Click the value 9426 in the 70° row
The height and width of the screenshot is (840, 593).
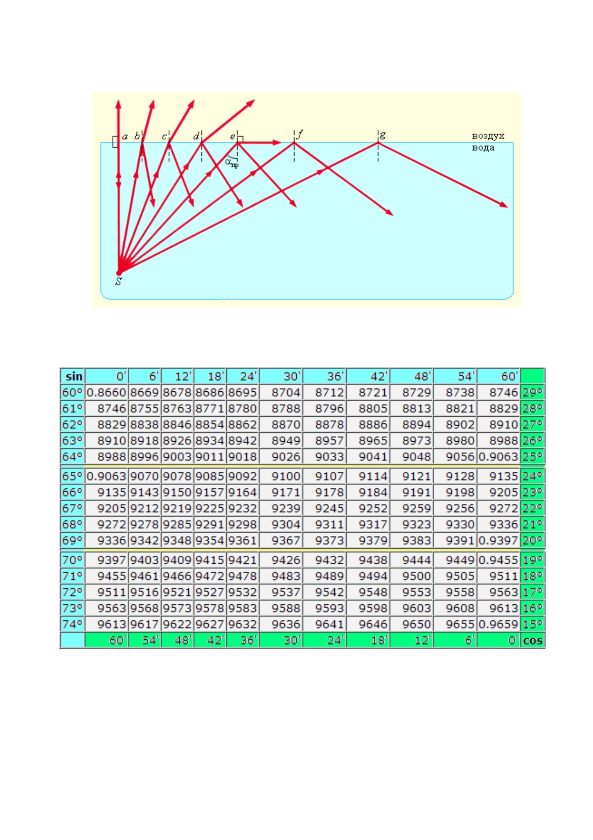coord(281,560)
